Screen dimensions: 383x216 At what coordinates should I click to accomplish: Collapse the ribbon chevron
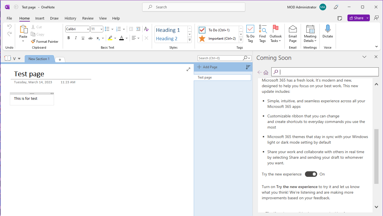pyautogui.click(x=377, y=47)
